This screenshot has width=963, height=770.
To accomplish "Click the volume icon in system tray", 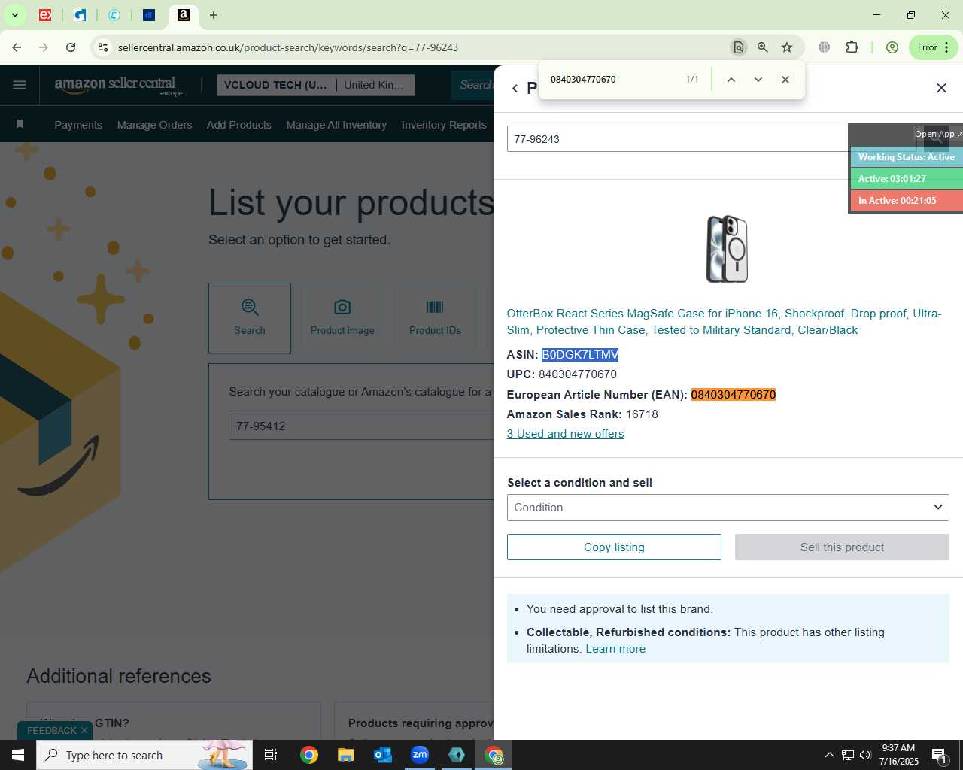I will (x=865, y=755).
